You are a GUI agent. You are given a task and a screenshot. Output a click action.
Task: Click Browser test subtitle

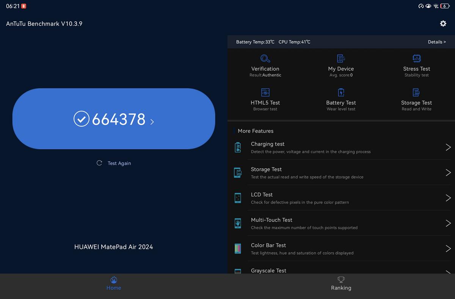265,109
